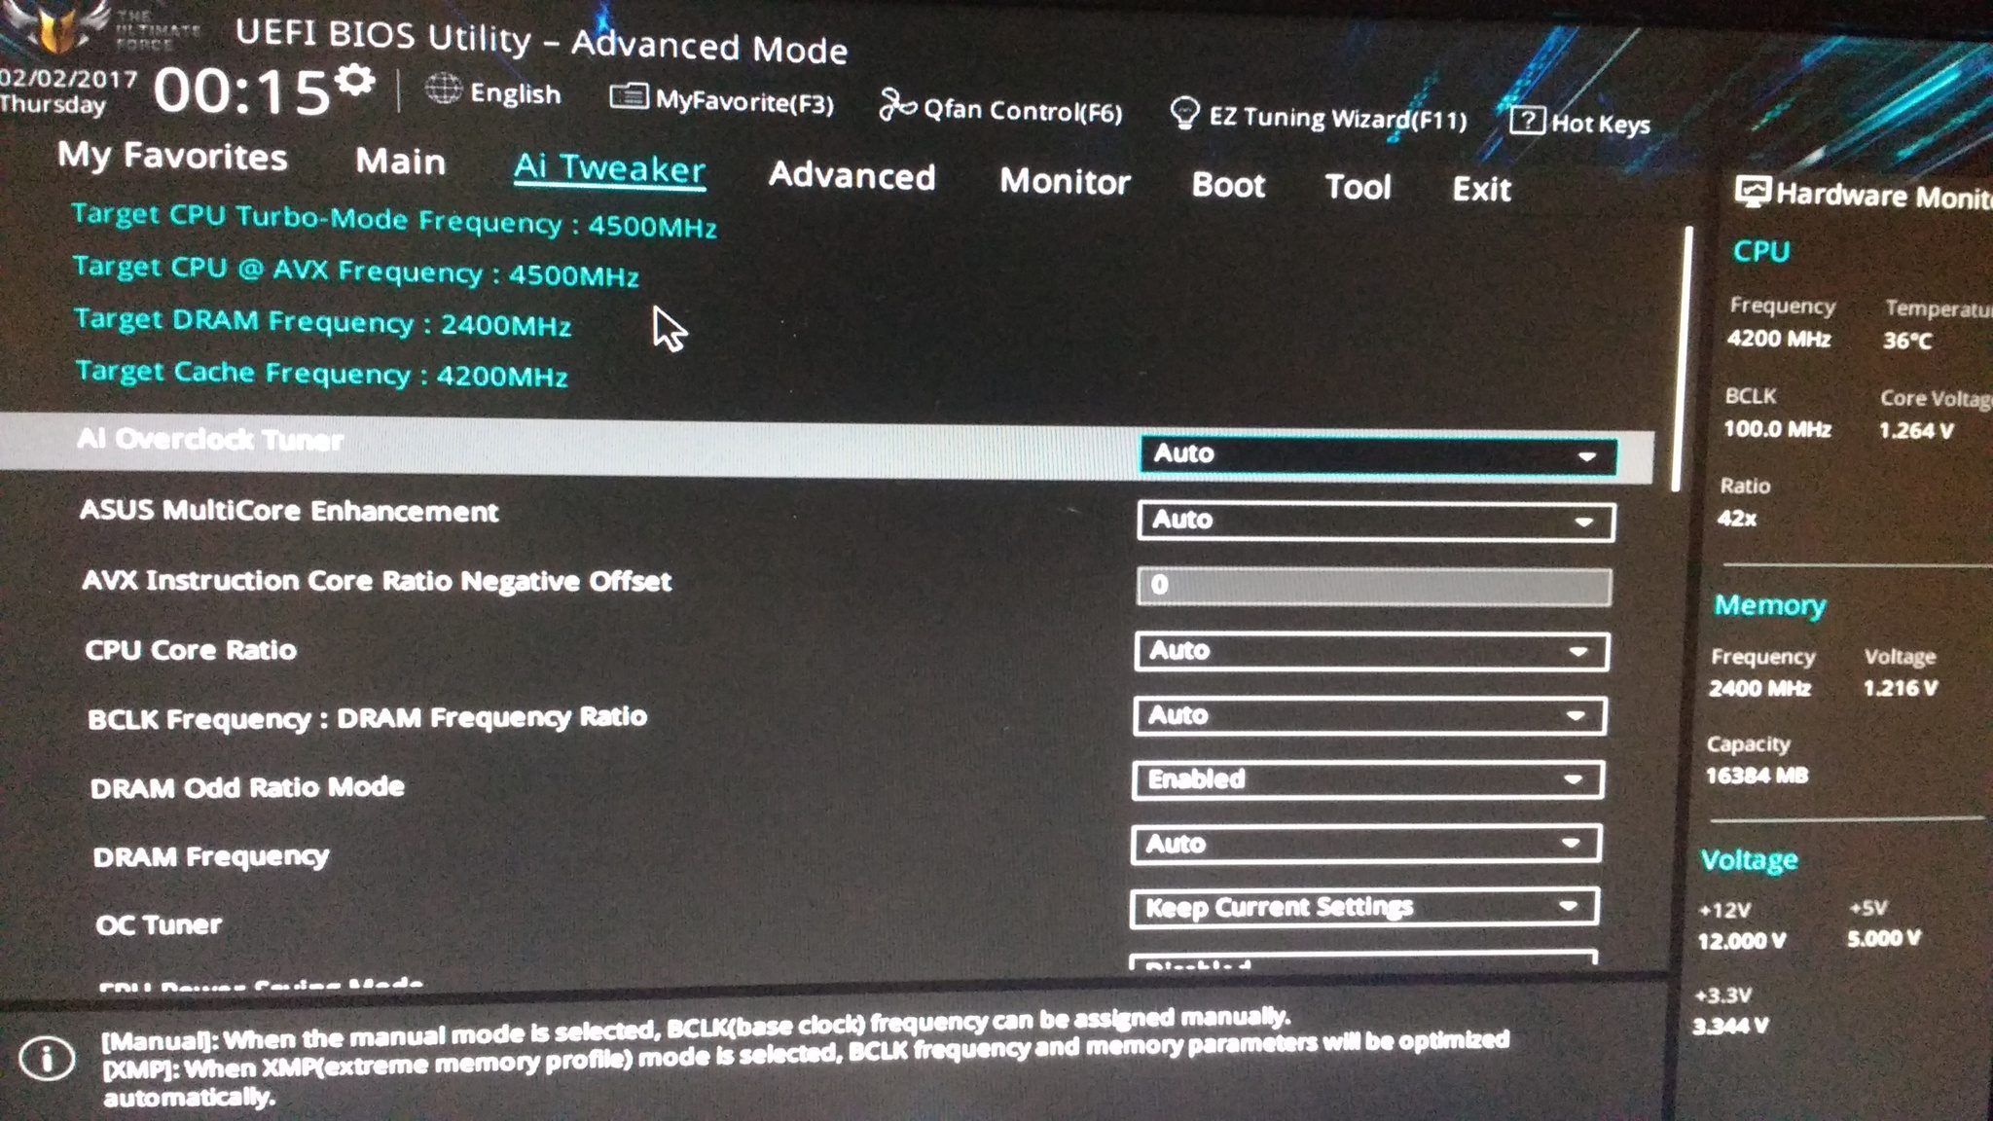Click the 00:15 clock display
This screenshot has height=1121, width=1993.
pos(241,91)
